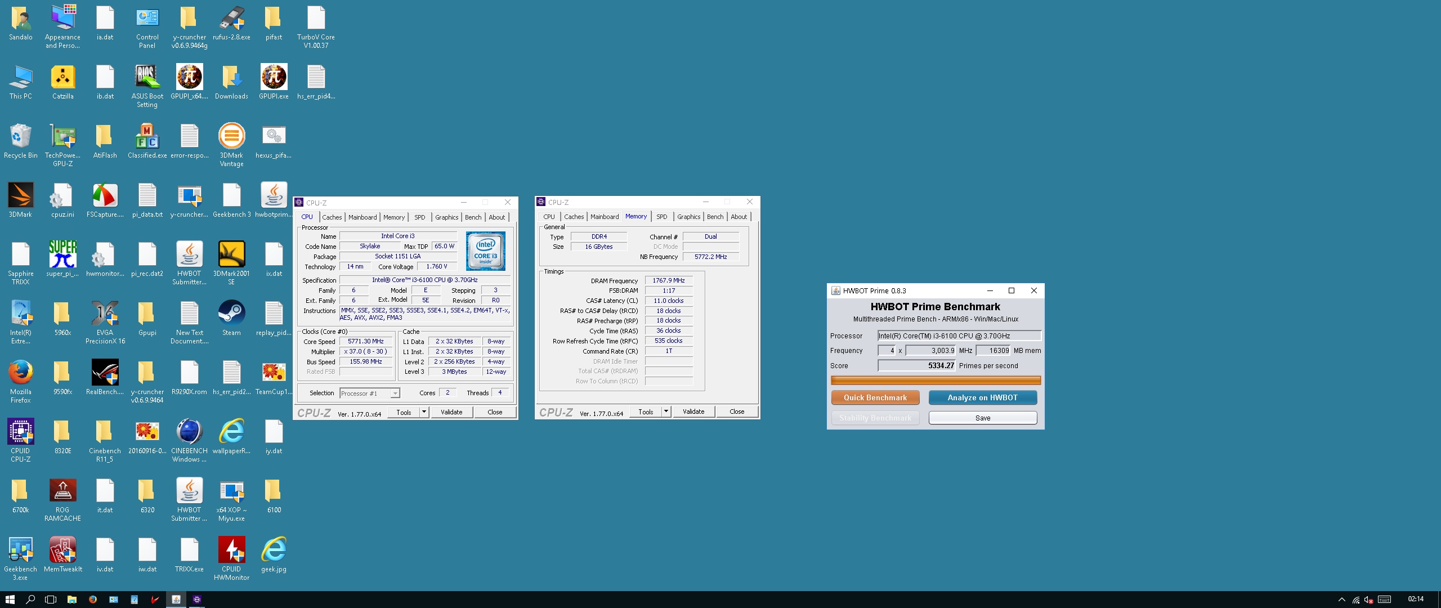Image resolution: width=1441 pixels, height=608 pixels.
Task: Click Tools button in right CPU-Z window
Action: (646, 412)
